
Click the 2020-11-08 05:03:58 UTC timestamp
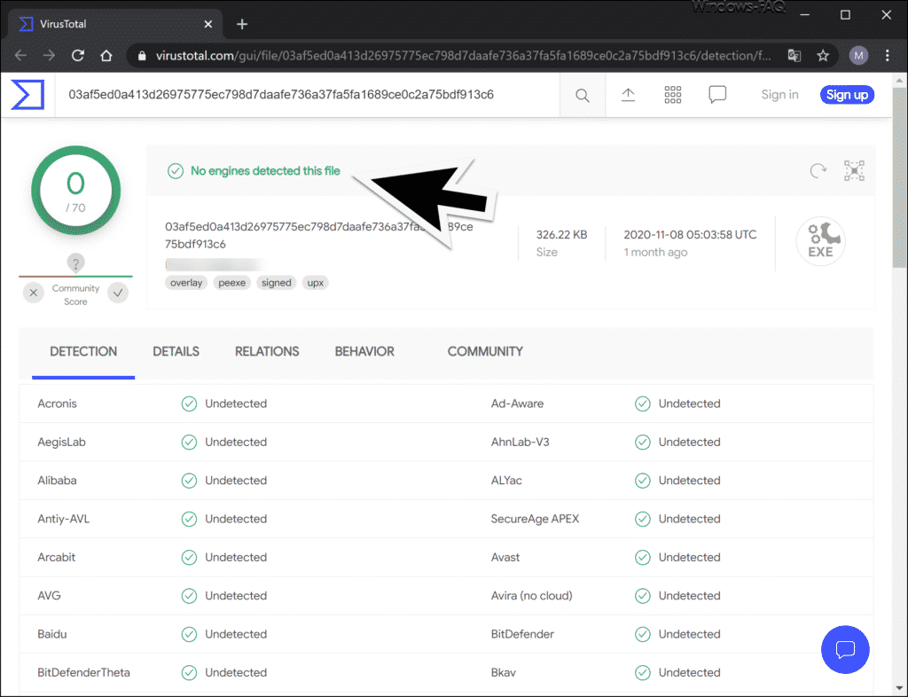click(690, 234)
